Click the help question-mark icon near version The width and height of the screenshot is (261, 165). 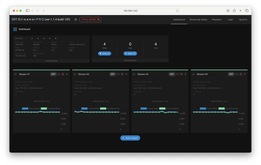click(76, 20)
